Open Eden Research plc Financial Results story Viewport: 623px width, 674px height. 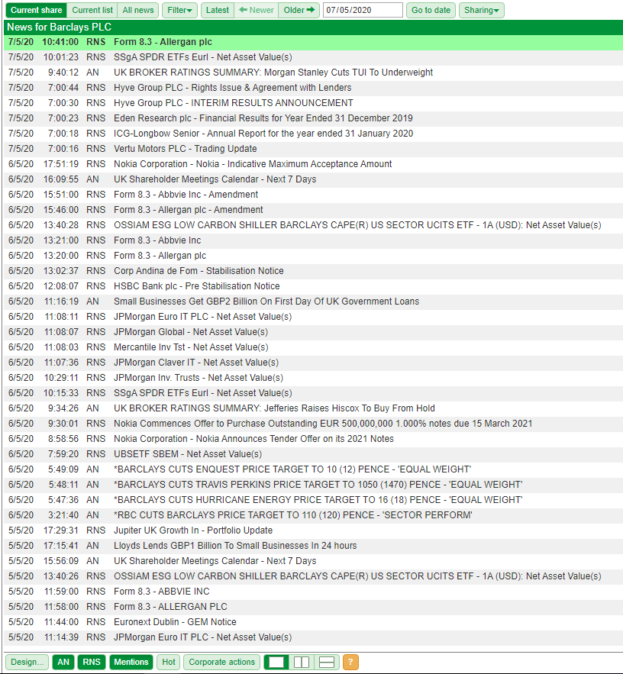click(313, 118)
